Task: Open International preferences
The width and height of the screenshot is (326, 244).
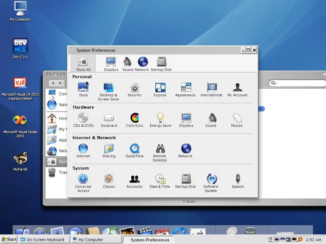Action: click(211, 90)
